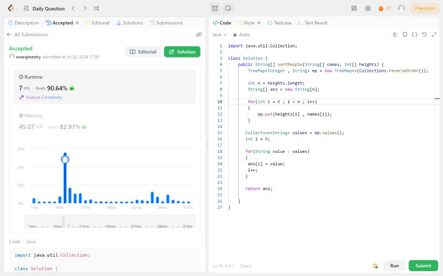
Task: Open settings gear in top bar
Action: [x=368, y=8]
